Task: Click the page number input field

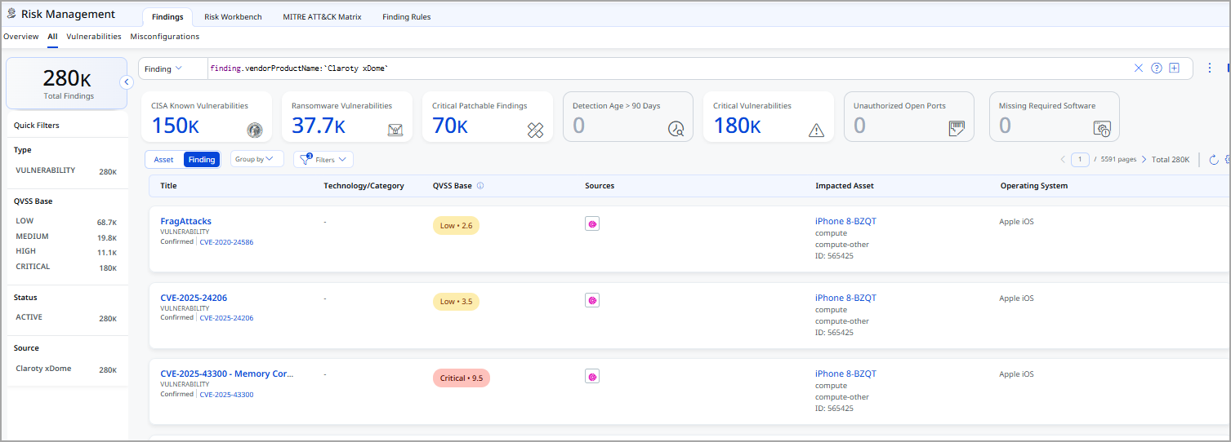Action: 1080,160
